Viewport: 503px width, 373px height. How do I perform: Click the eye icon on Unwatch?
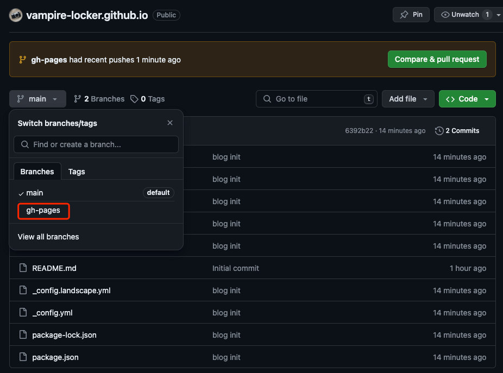[445, 15]
